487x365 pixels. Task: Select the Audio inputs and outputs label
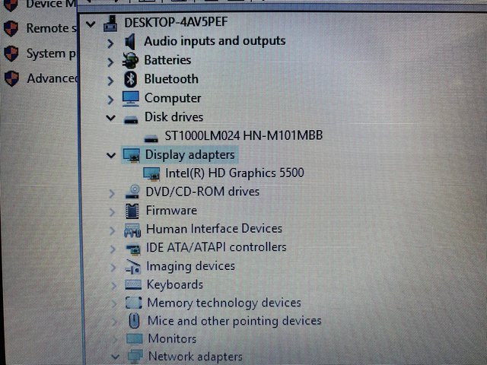click(x=215, y=41)
